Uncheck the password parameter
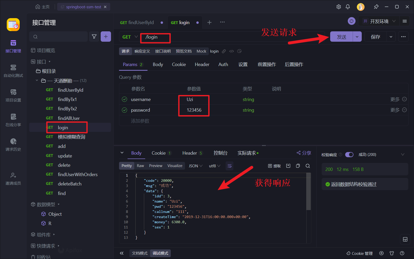 click(124, 110)
